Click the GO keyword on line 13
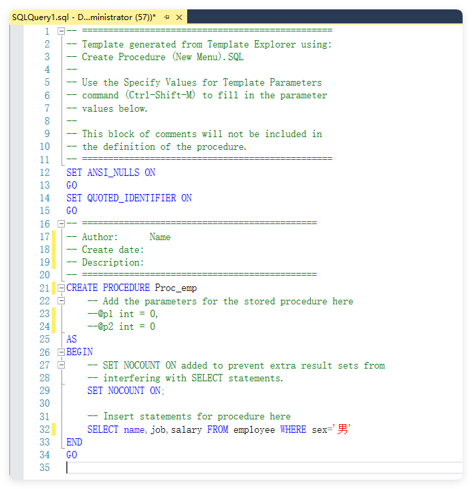Screen dimensions: 472x489 tap(72, 185)
